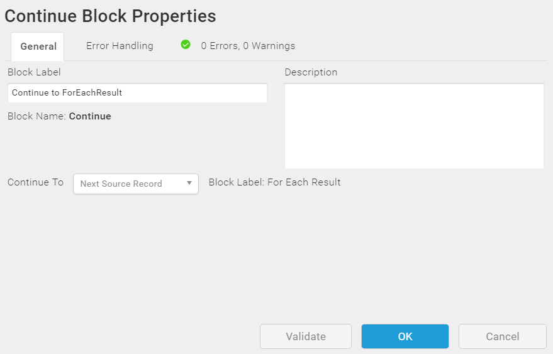Click the Continue Block Properties title
The image size is (553, 354).
pyautogui.click(x=110, y=16)
